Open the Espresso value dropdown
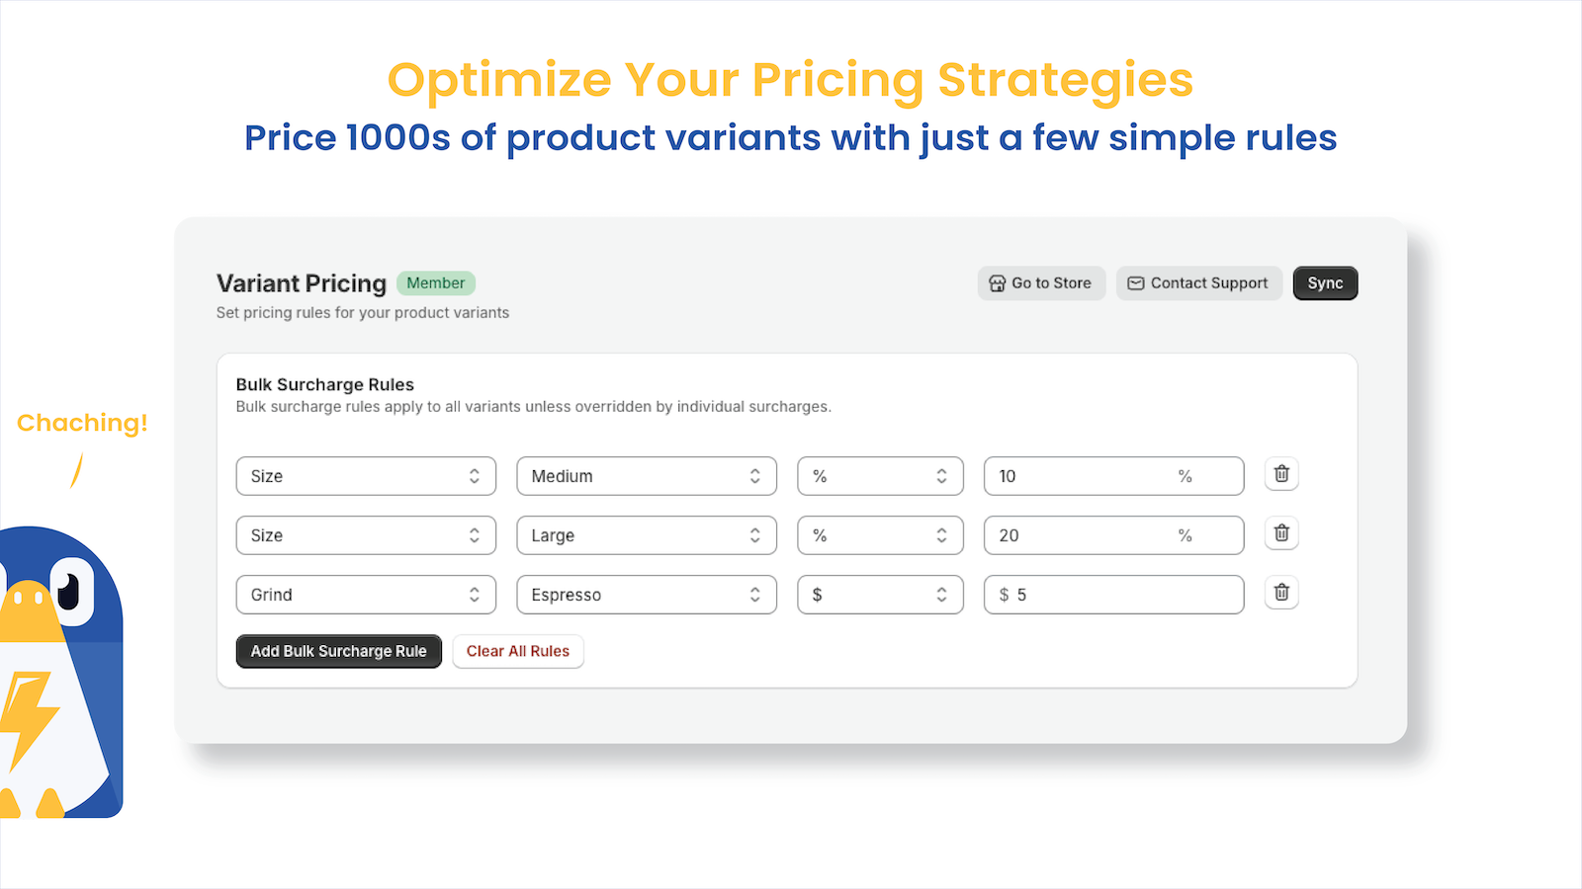Image resolution: width=1582 pixels, height=889 pixels. (x=647, y=595)
